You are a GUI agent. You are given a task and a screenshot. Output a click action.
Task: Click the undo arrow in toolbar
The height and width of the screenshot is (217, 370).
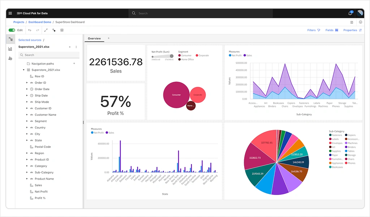[x=30, y=30]
